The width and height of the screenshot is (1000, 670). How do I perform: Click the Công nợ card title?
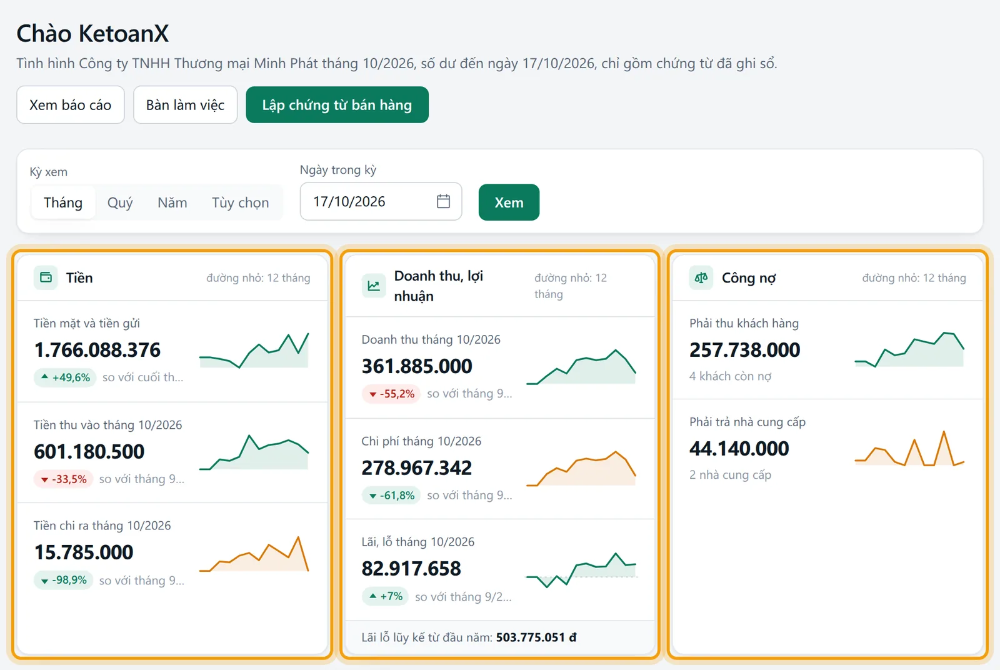coord(749,278)
